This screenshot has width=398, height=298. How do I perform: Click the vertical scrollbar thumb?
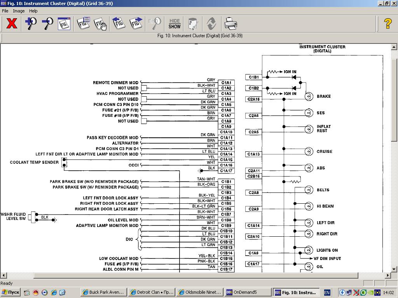point(394,100)
